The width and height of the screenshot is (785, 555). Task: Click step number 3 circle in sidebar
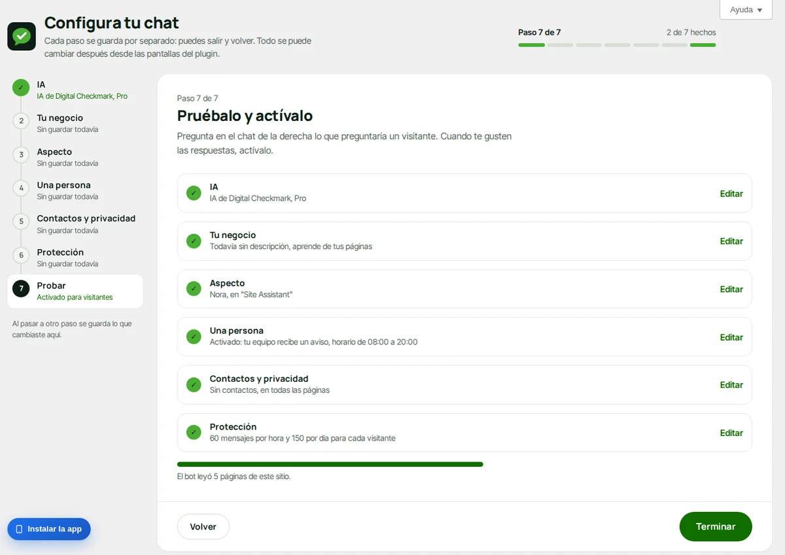[x=21, y=154]
